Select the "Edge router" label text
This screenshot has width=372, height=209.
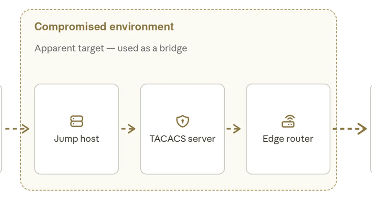point(288,138)
